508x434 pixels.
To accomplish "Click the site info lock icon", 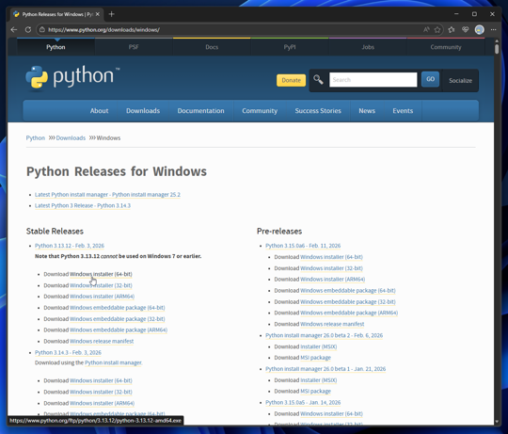I will [x=42, y=30].
